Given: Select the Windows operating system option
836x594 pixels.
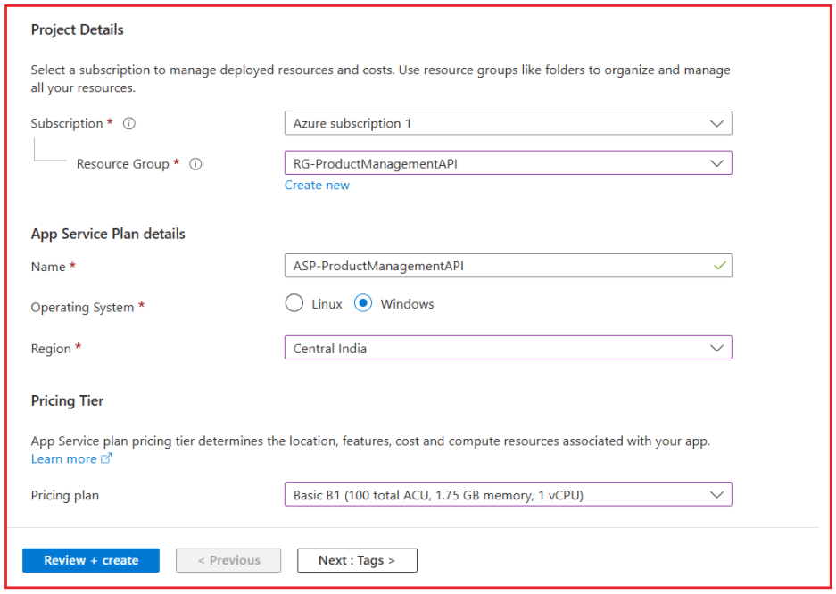Looking at the screenshot, I should 364,303.
